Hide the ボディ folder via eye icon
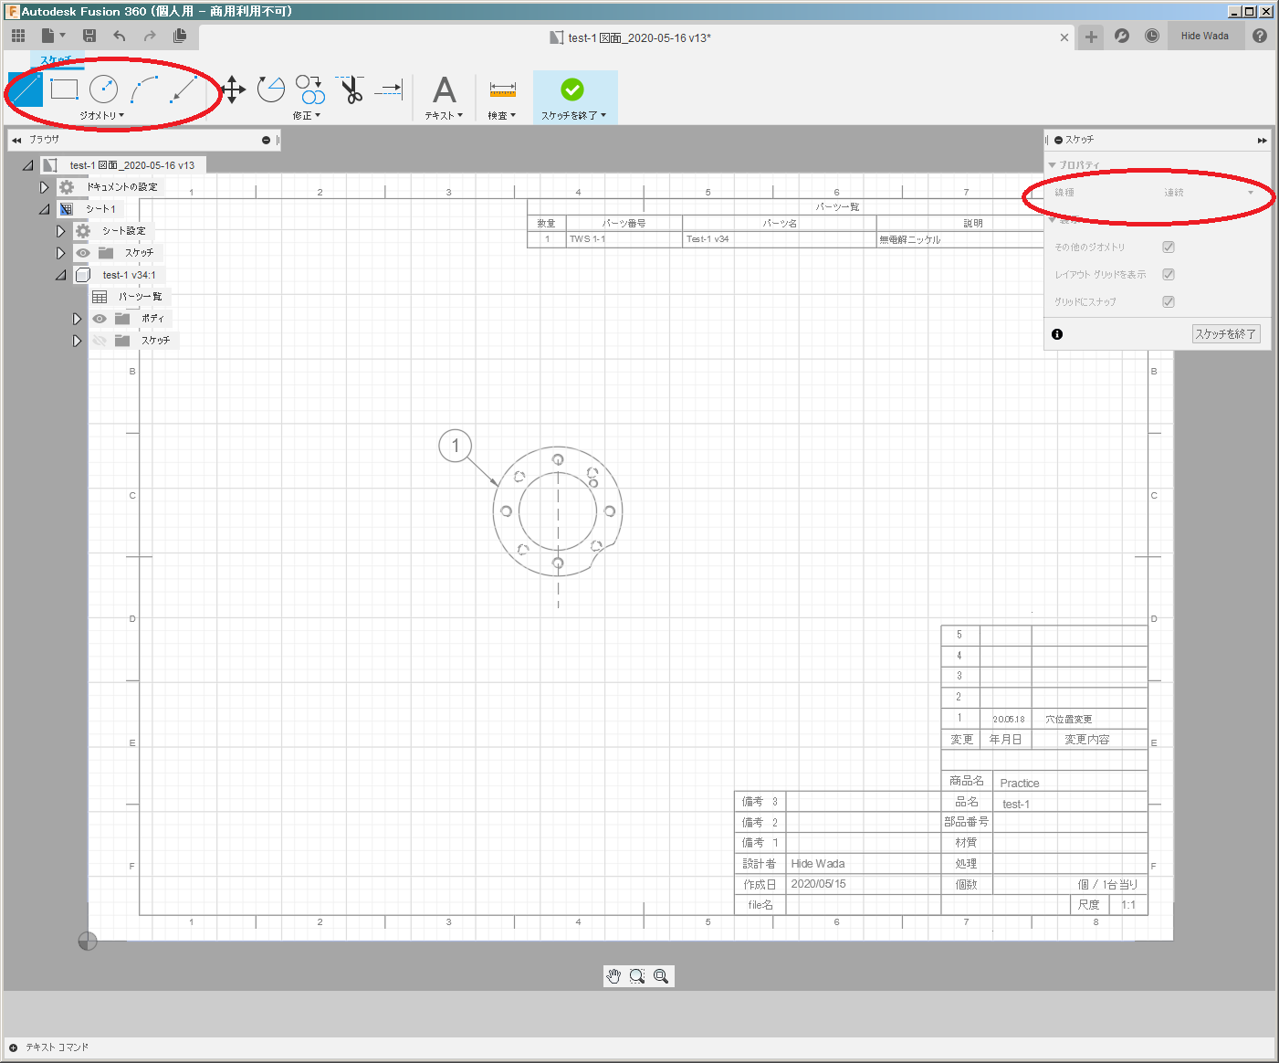Viewport: 1279px width, 1063px height. pyautogui.click(x=100, y=319)
